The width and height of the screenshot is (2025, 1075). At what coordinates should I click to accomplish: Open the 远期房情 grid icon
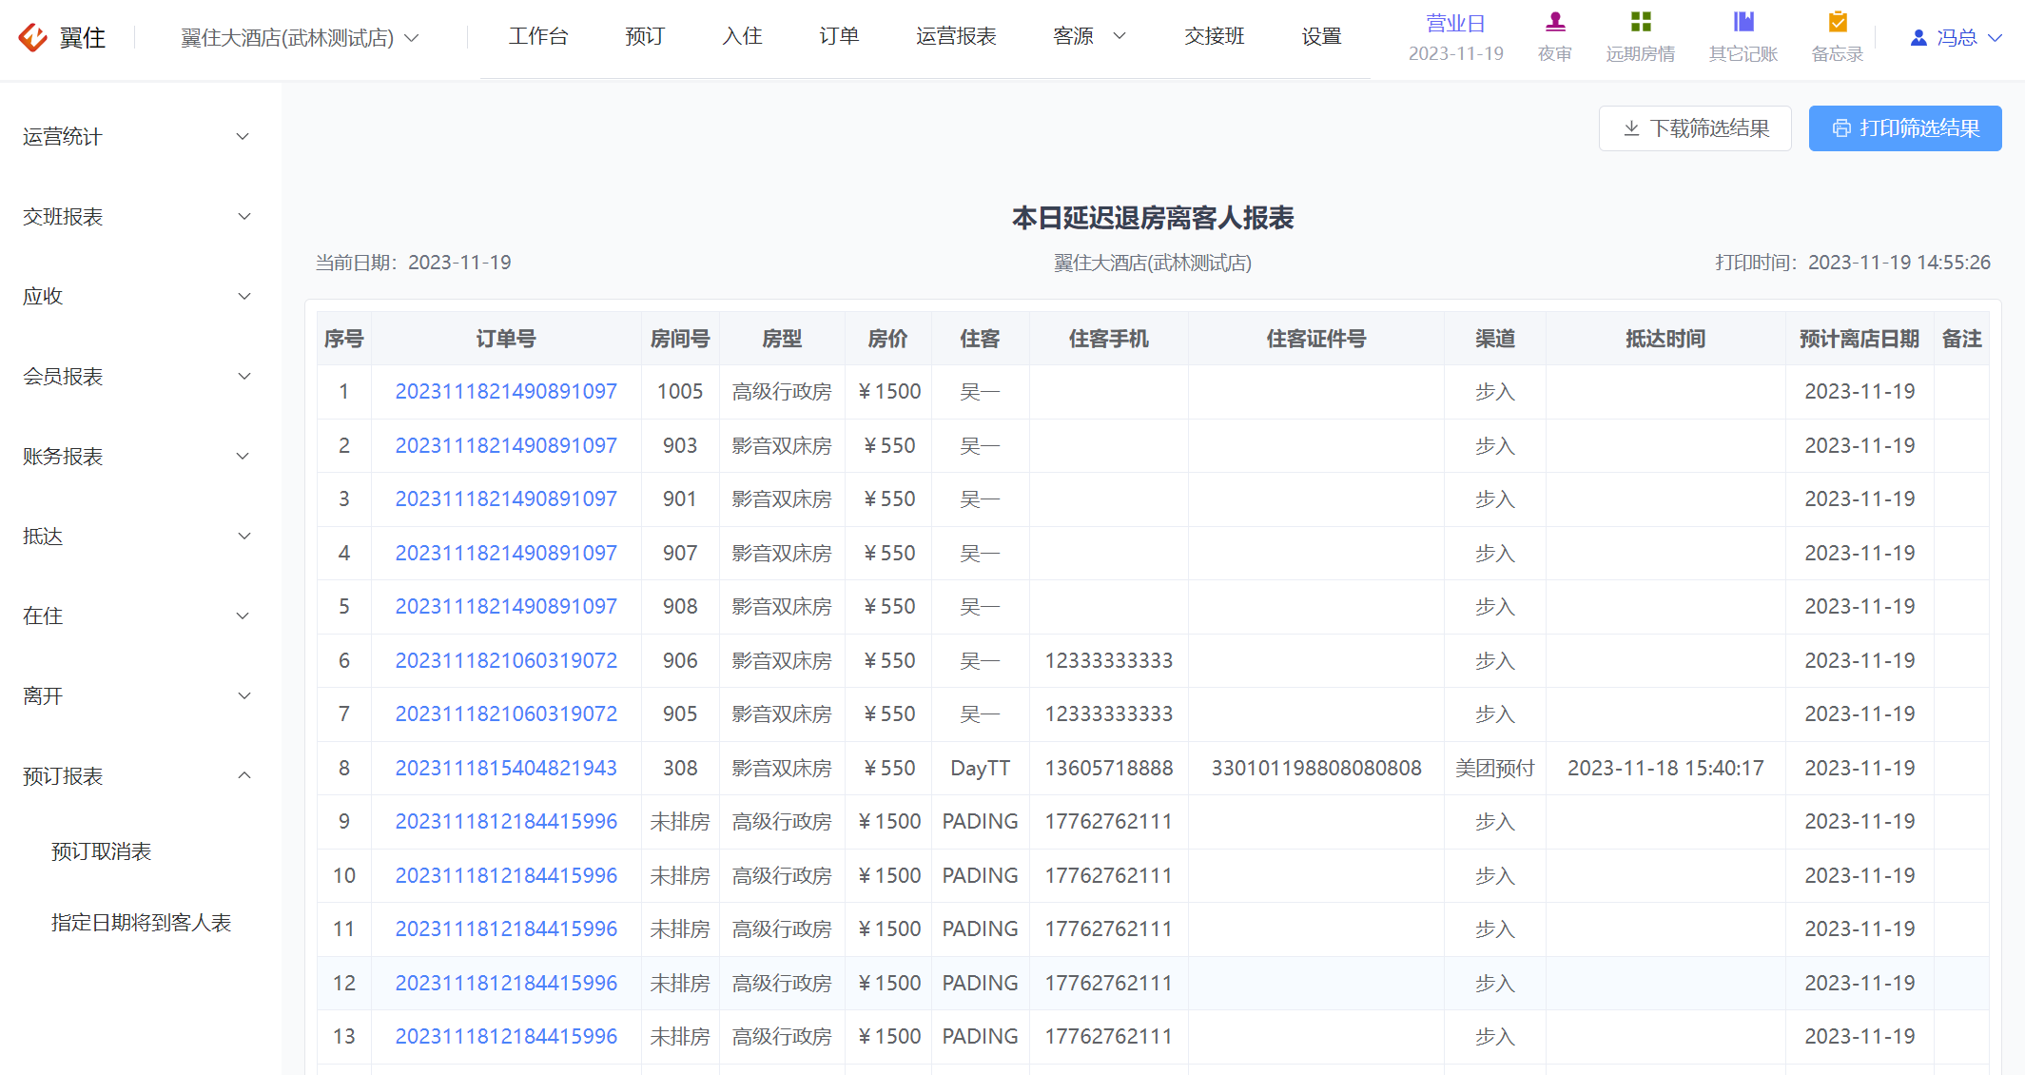coord(1641,22)
